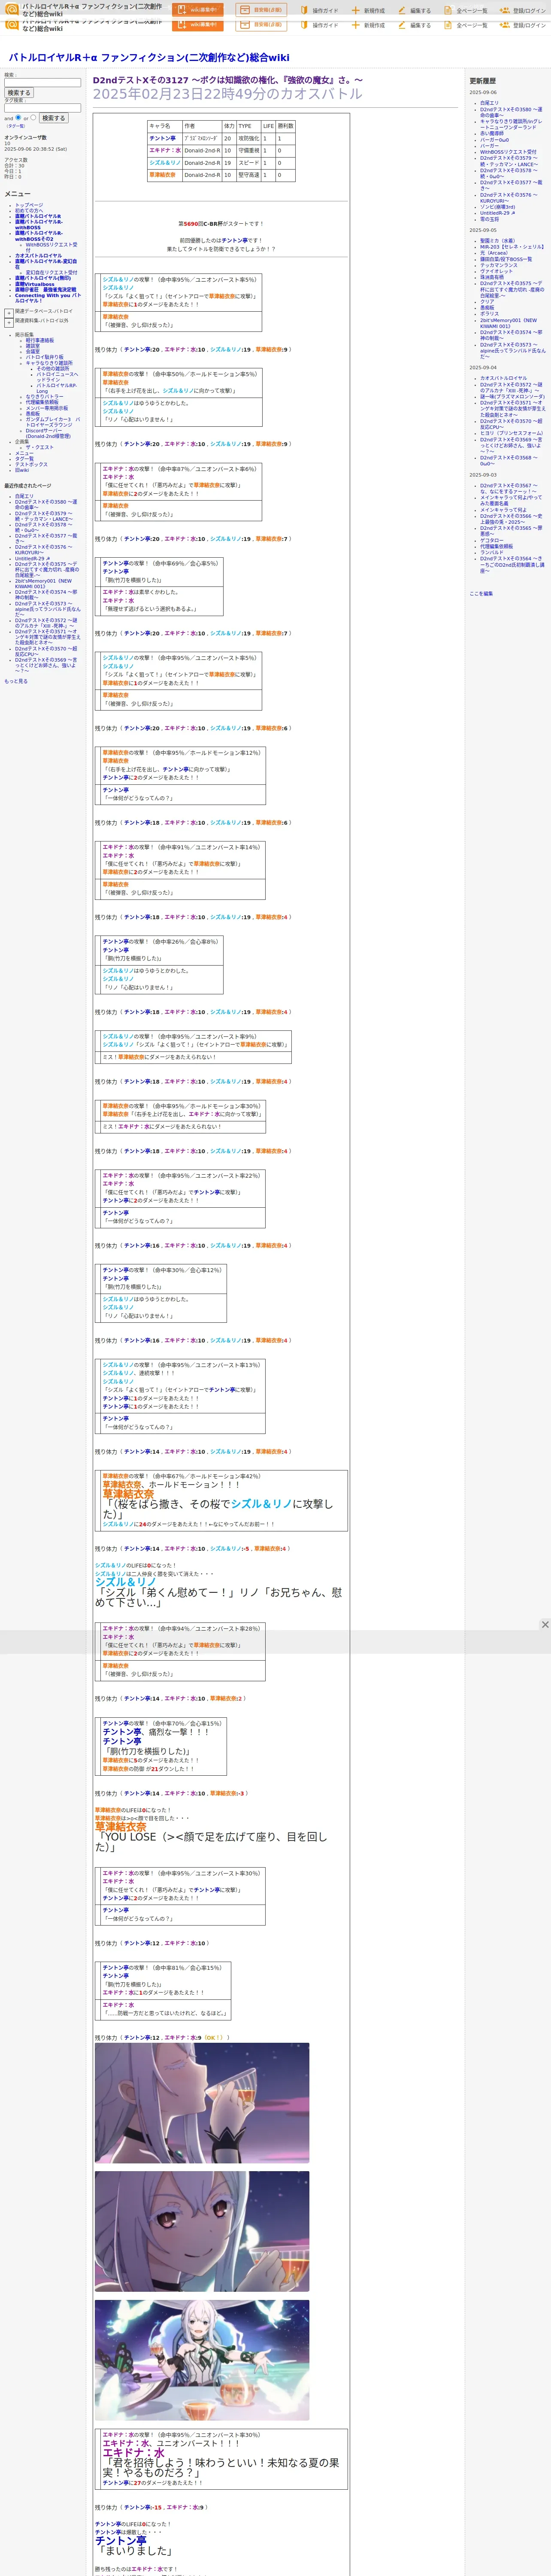The image size is (551, 2576).
Task: Open 珠洲島有栖 in 更新履歴
Action: 492,277
